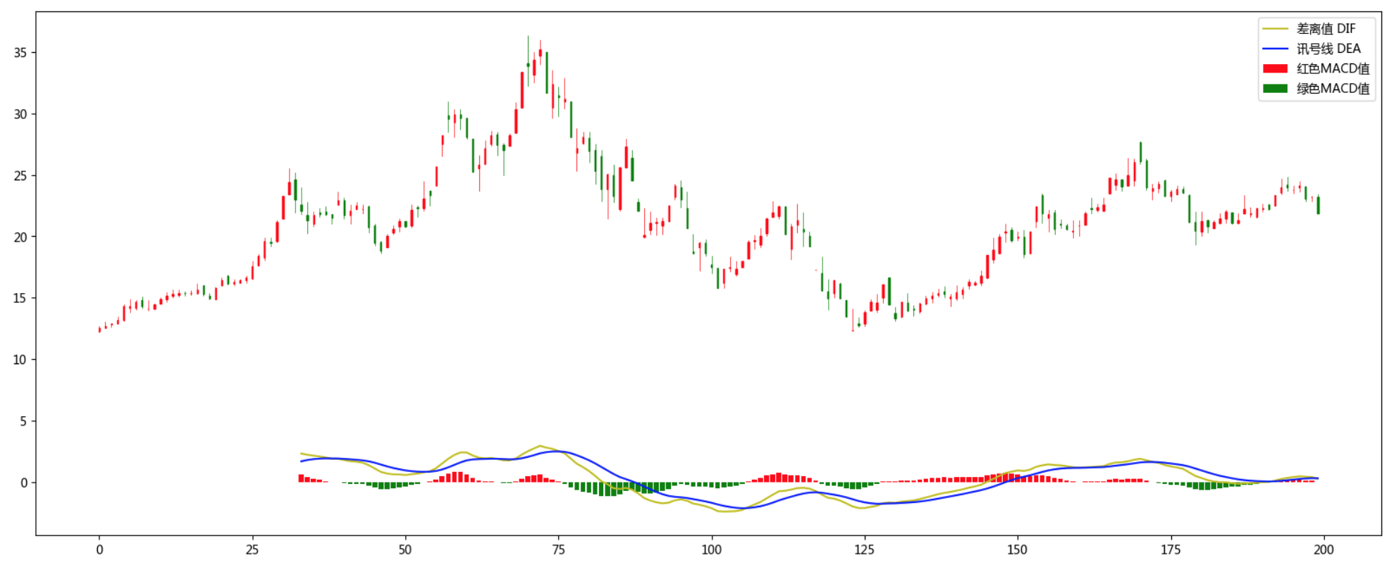Click the y-axis tick label 20
1394x572 pixels.
[x=20, y=237]
